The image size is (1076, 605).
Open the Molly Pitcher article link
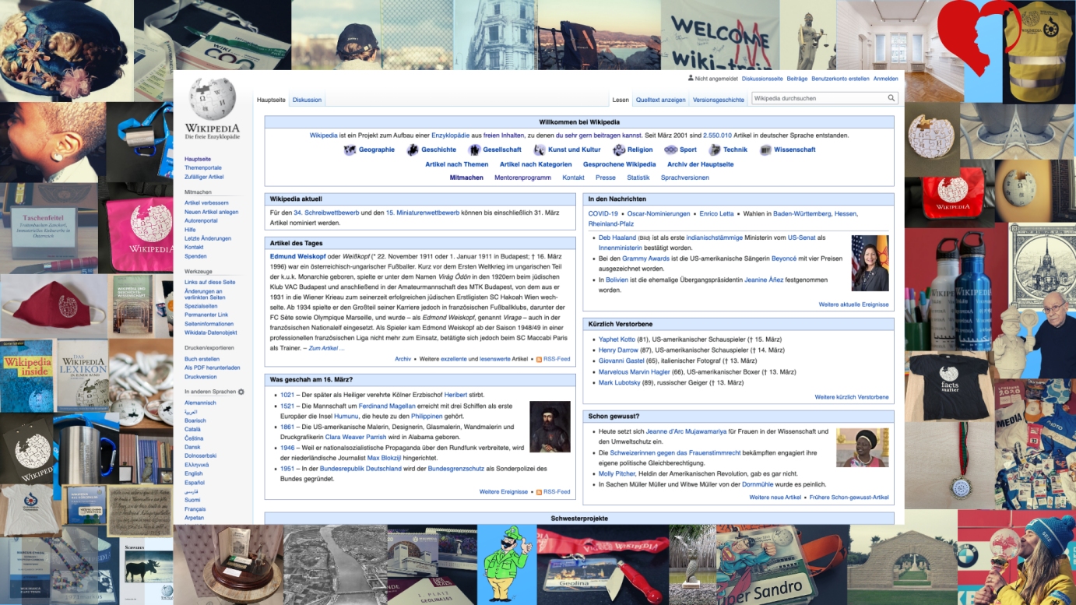click(617, 473)
